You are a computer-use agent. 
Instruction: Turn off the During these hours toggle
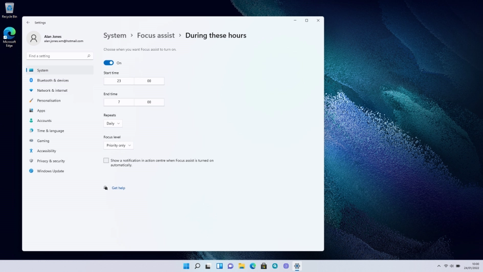point(108,62)
